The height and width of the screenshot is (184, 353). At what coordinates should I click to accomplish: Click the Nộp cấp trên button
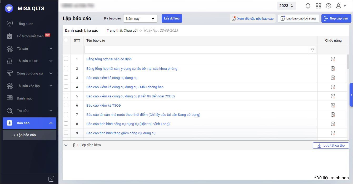pos(336,18)
